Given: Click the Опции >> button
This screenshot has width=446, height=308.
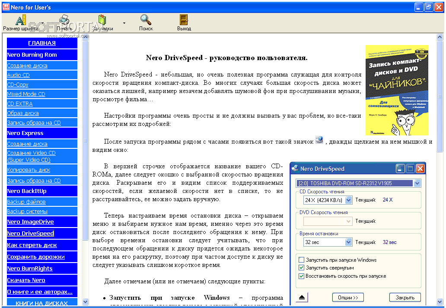Looking at the screenshot, I should point(348,298).
